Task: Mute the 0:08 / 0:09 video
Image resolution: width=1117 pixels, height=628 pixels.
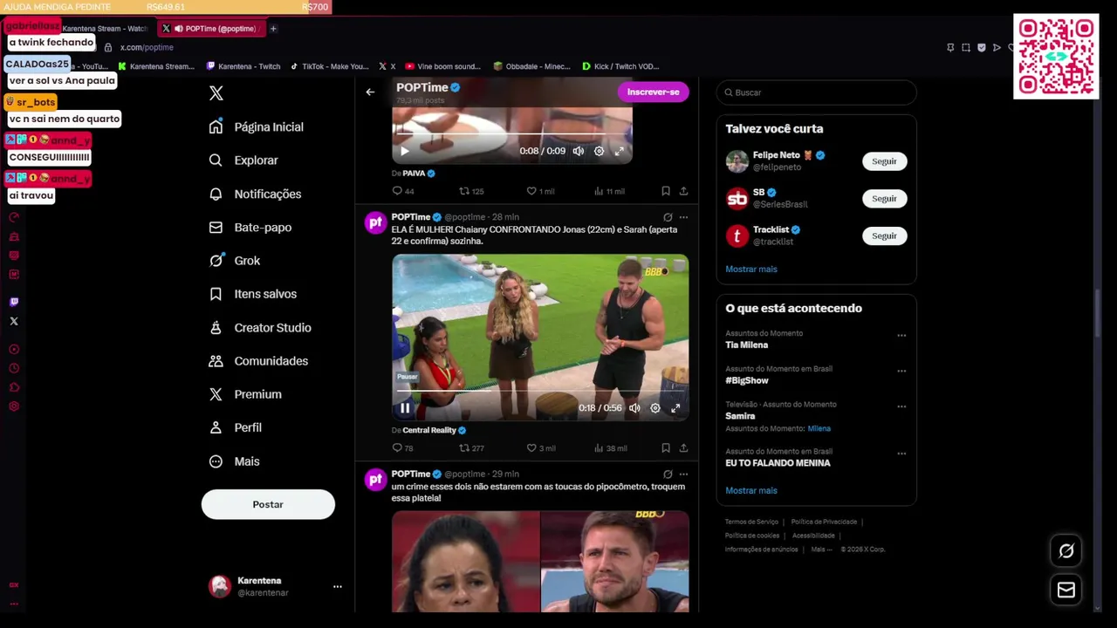Action: pos(578,151)
